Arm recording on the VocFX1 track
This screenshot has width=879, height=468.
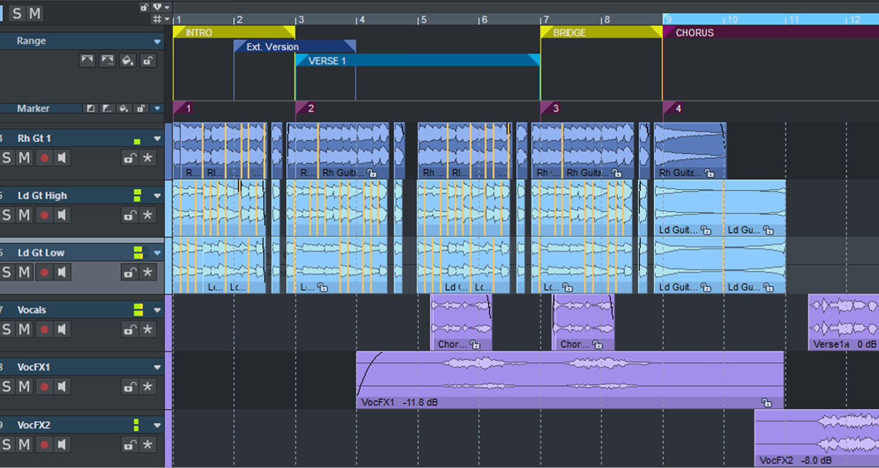[x=44, y=387]
